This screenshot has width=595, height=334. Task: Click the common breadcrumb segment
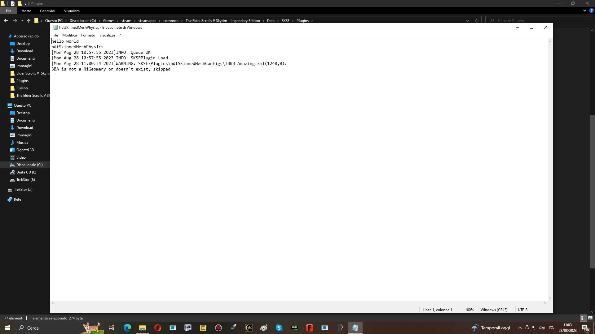tap(171, 21)
